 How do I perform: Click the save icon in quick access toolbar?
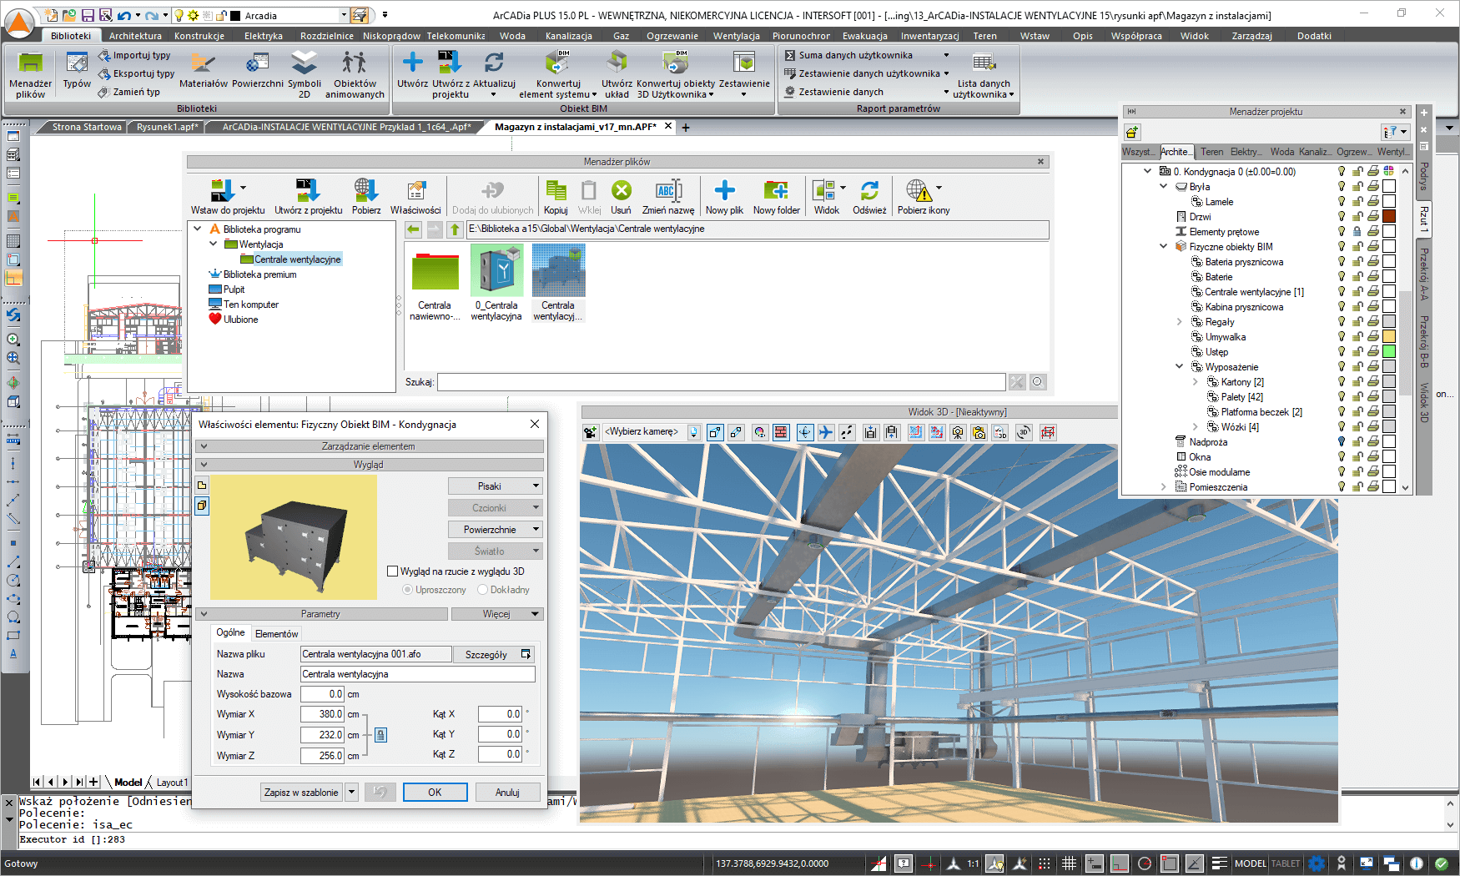87,15
